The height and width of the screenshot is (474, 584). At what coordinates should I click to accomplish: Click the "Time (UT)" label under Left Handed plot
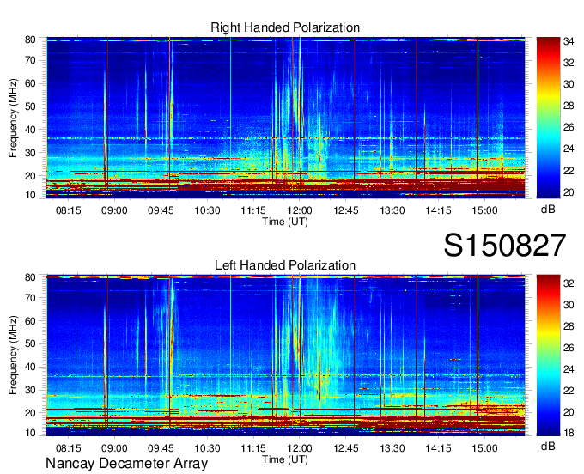tap(285, 459)
